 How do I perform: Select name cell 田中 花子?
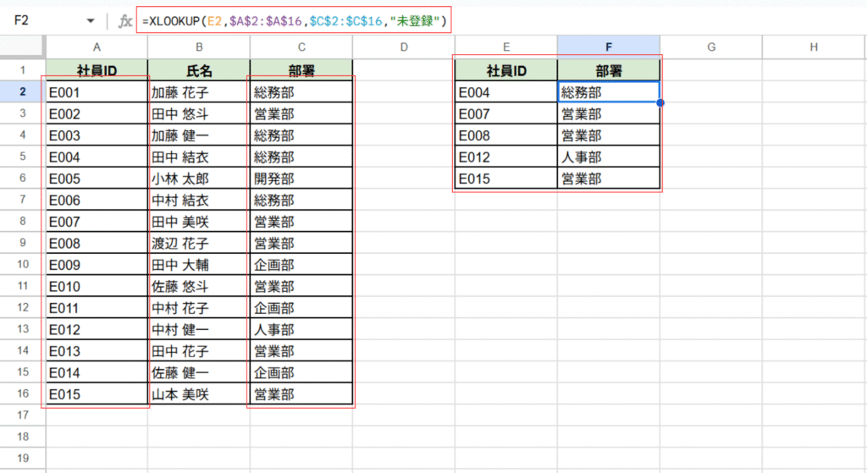point(199,351)
